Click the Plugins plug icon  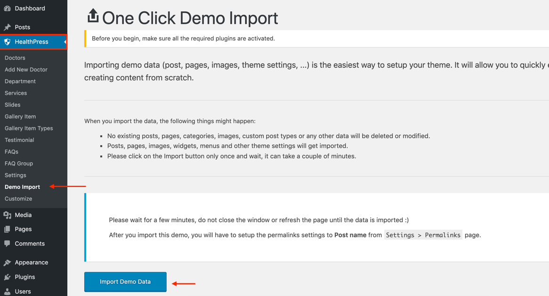click(8, 277)
